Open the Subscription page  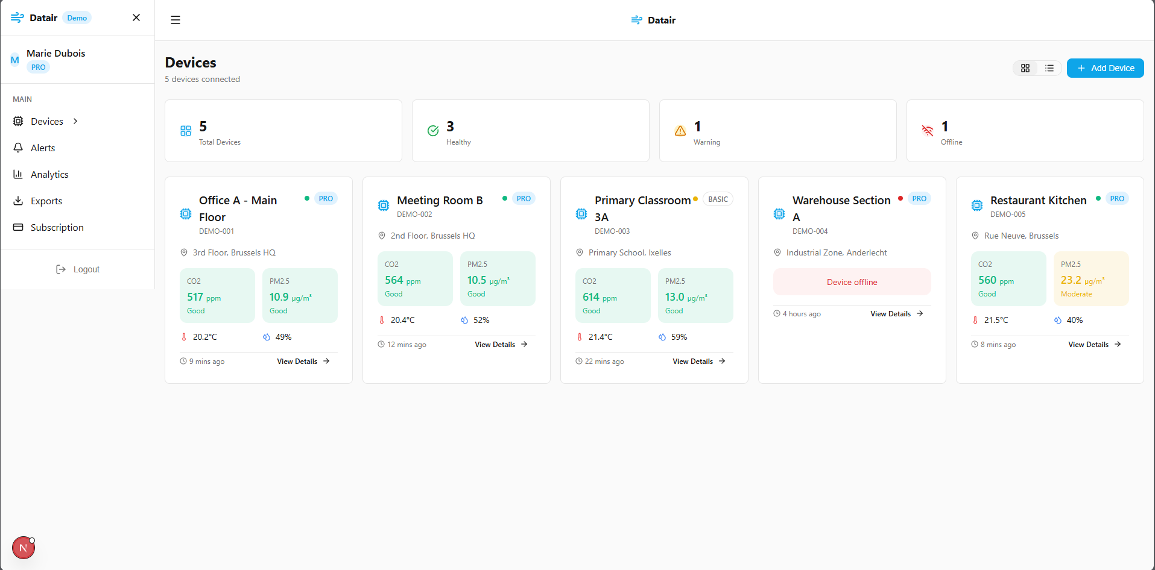pyautogui.click(x=57, y=227)
